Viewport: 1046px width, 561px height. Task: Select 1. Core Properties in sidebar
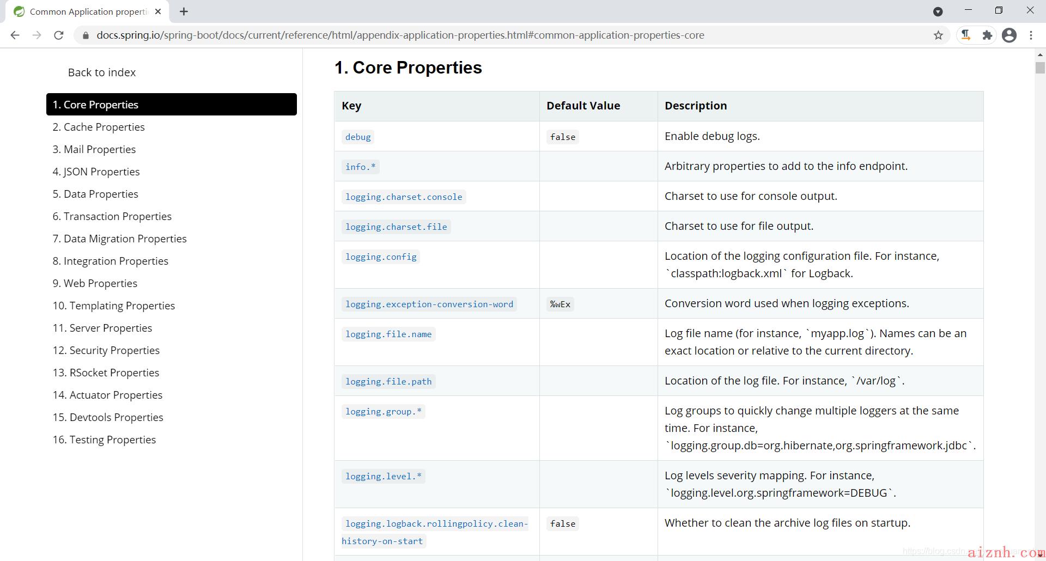172,105
